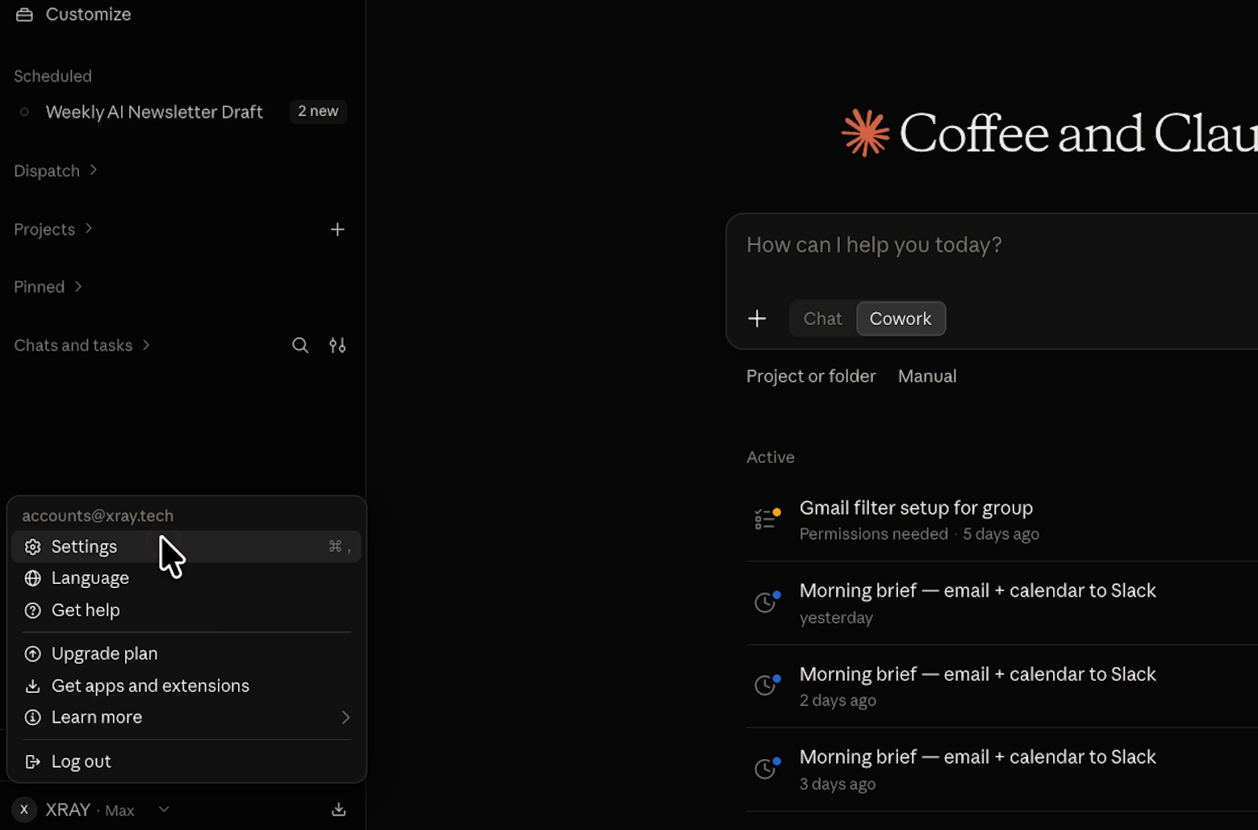The height and width of the screenshot is (830, 1258).
Task: Switch the composer to Cowork mode
Action: 901,319
